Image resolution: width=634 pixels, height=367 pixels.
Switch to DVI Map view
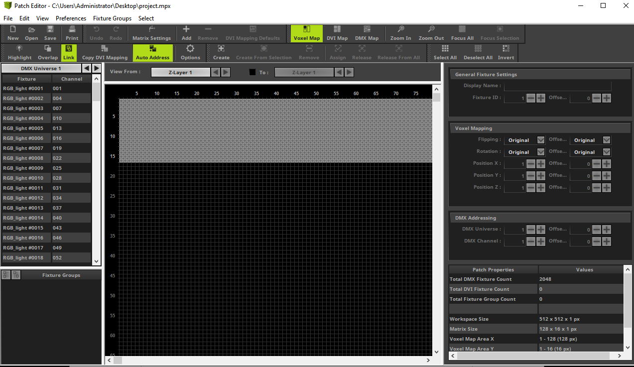[x=337, y=33]
